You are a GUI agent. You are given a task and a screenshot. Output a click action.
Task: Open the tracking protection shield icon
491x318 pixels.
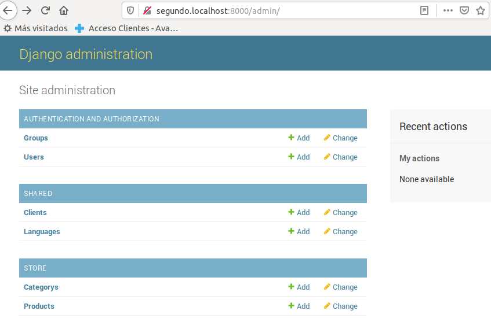(130, 10)
